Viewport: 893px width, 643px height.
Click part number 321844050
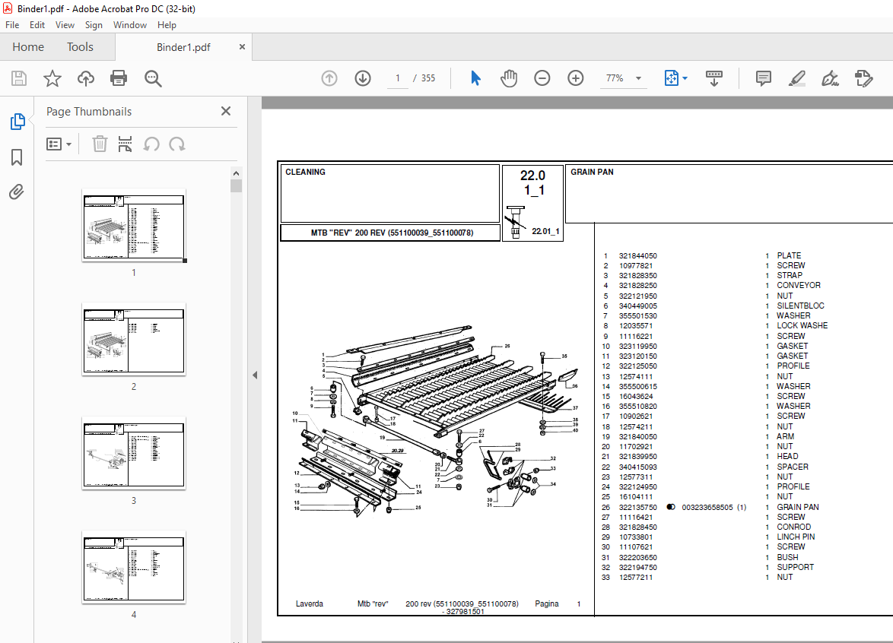[638, 256]
